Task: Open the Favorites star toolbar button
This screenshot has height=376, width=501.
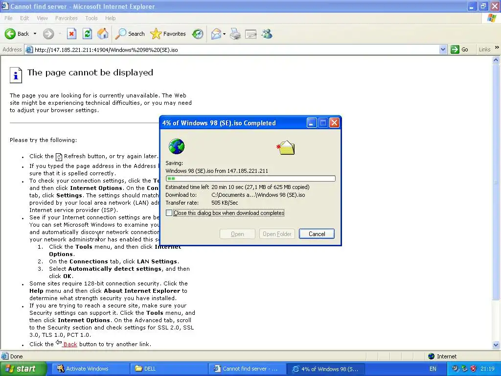Action: pos(168,34)
